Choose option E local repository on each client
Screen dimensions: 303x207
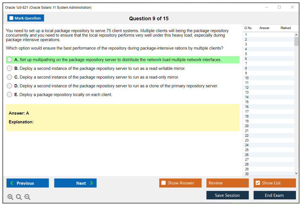[10, 95]
